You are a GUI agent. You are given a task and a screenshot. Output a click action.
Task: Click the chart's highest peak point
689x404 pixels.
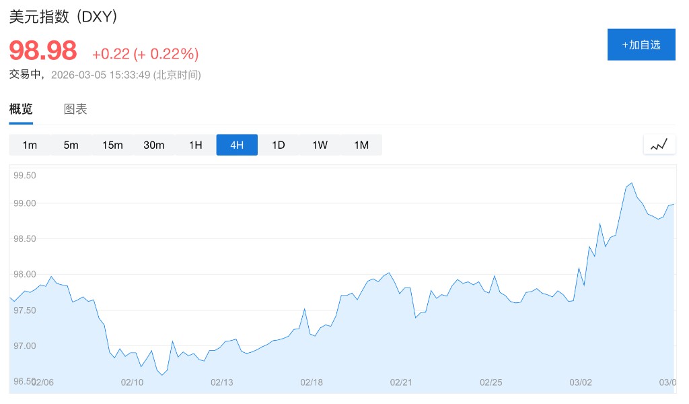631,183
